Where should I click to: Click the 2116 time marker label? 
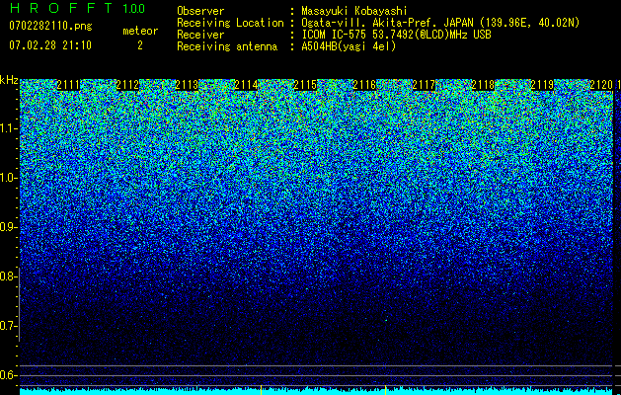364,85
